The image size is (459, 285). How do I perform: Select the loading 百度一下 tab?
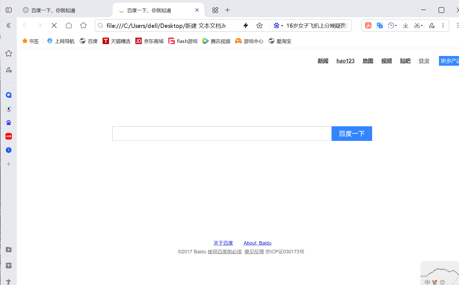[x=158, y=10]
